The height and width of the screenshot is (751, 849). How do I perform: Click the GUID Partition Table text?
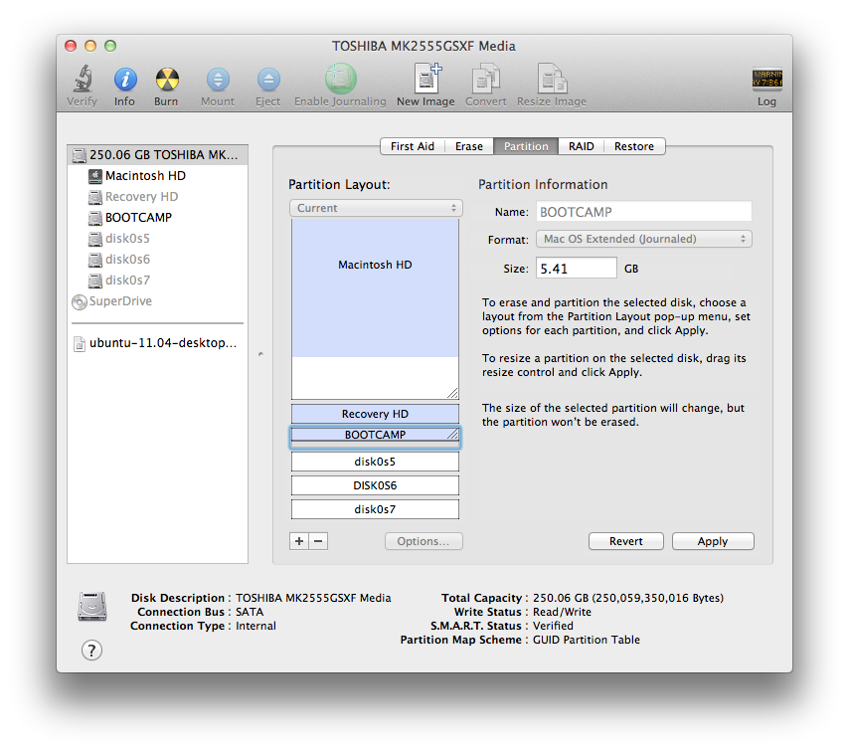(587, 640)
